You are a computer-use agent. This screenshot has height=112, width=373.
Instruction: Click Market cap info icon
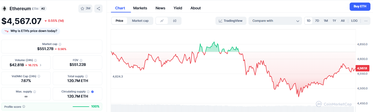[60, 44]
